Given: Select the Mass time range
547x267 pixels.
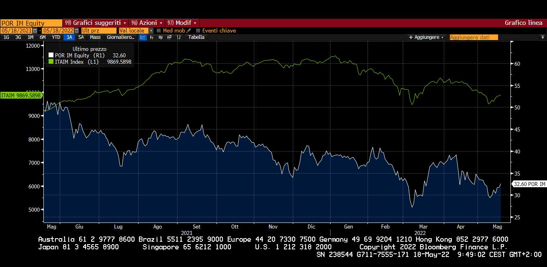Looking at the screenshot, I should (95, 37).
